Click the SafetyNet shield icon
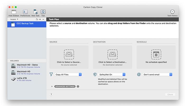This screenshot has width=185, height=106. click(x=95, y=75)
